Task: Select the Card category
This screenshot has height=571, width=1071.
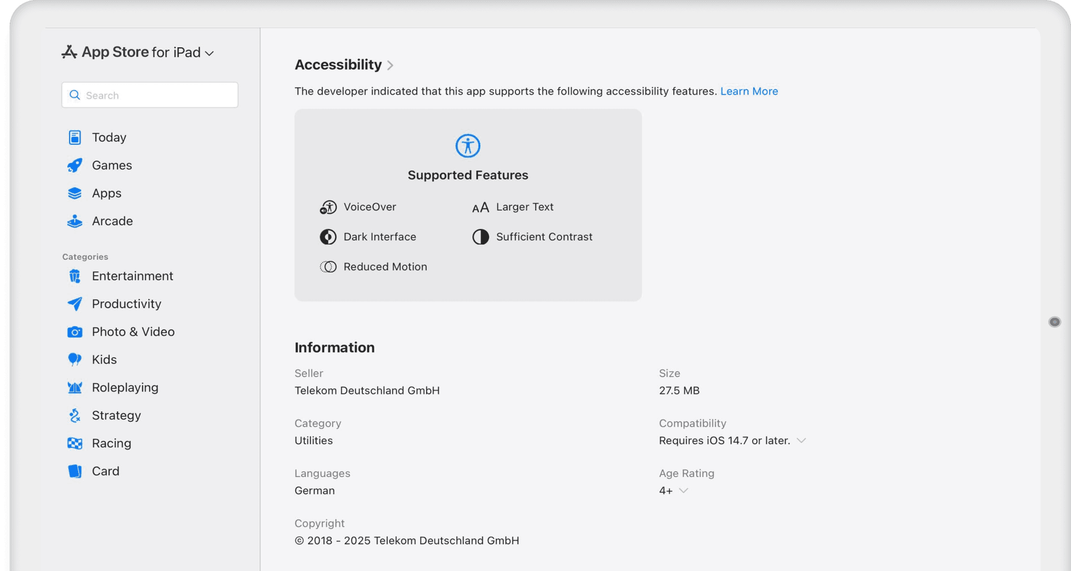Action: tap(105, 471)
